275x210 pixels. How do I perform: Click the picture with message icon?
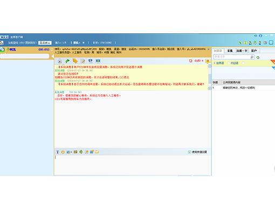click(x=92, y=152)
